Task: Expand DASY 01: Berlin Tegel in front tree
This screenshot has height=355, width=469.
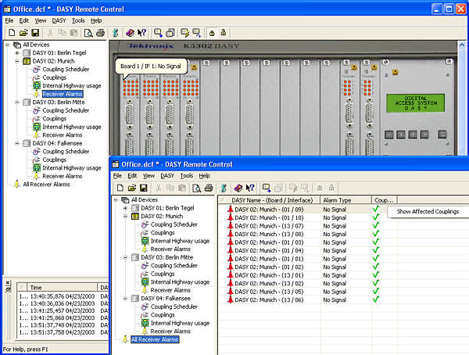Action: point(125,207)
